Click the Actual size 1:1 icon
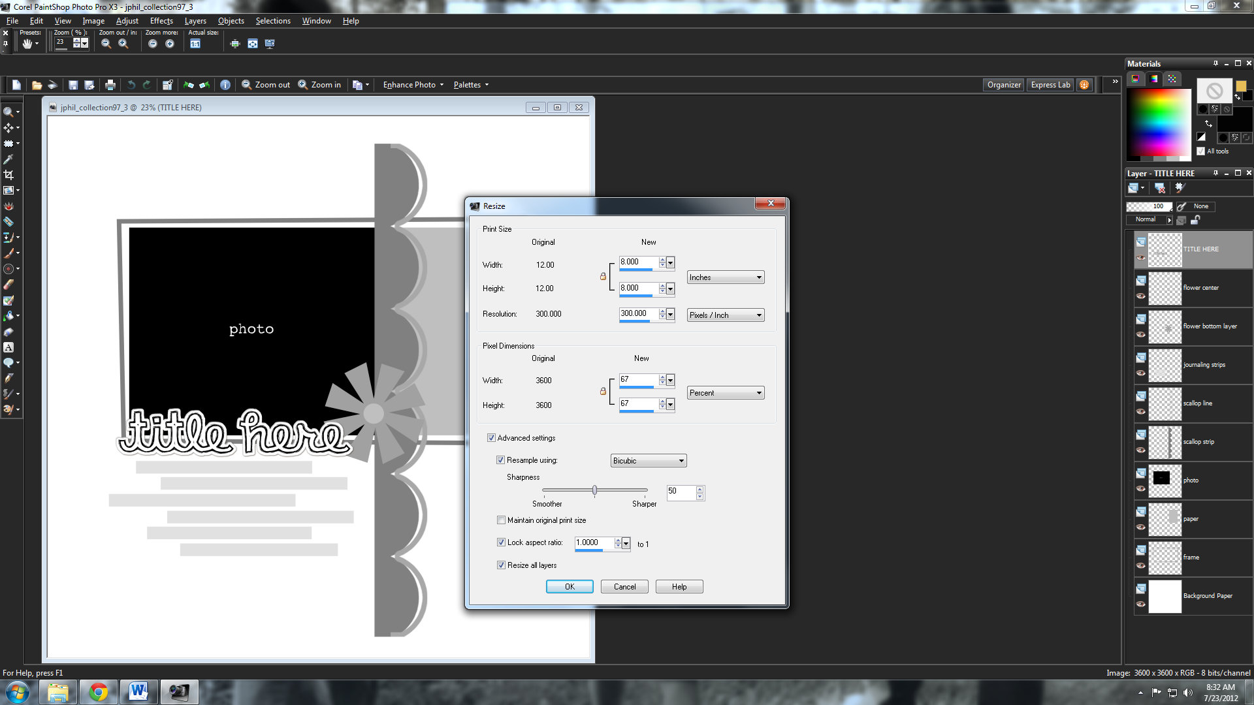 click(x=195, y=44)
